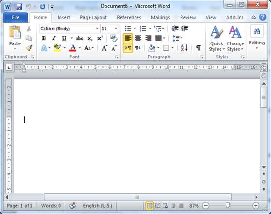Open the Review tab
Image resolution: width=271 pixels, height=214 pixels.
(188, 17)
